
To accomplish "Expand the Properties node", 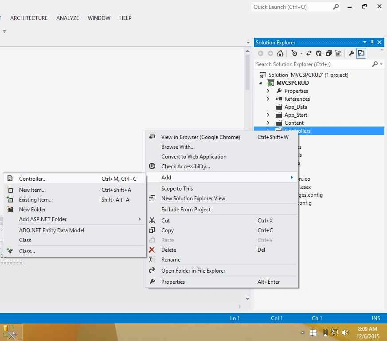I will (268, 91).
